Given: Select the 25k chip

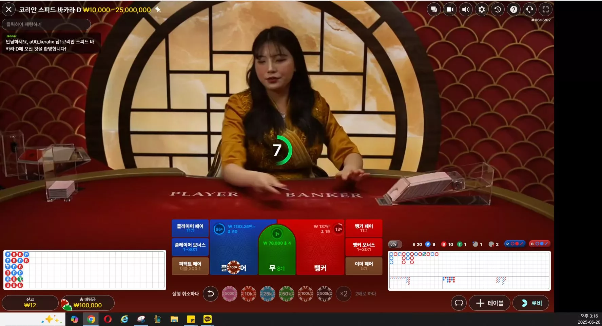Looking at the screenshot, I should [x=268, y=294].
